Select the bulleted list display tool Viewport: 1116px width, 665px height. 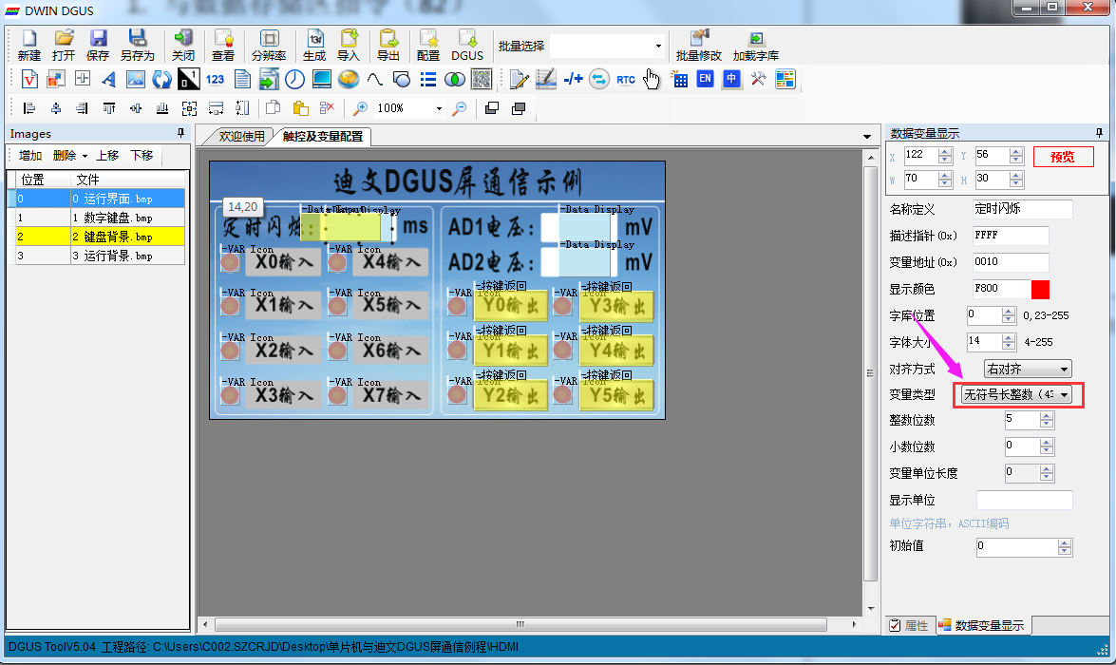tap(427, 79)
